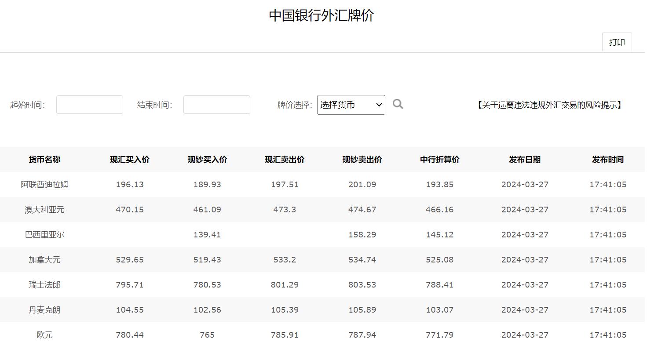Click the value 474.67 in the table

pyautogui.click(x=362, y=210)
